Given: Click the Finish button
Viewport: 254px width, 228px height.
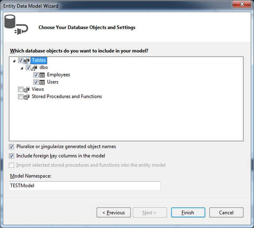Looking at the screenshot, I should (x=188, y=212).
